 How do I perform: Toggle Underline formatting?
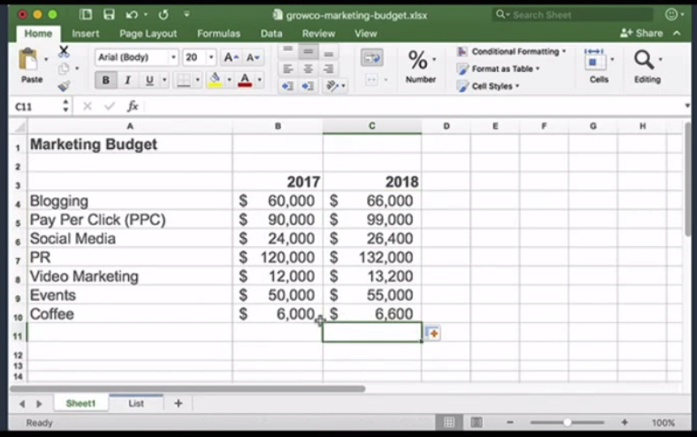(149, 80)
